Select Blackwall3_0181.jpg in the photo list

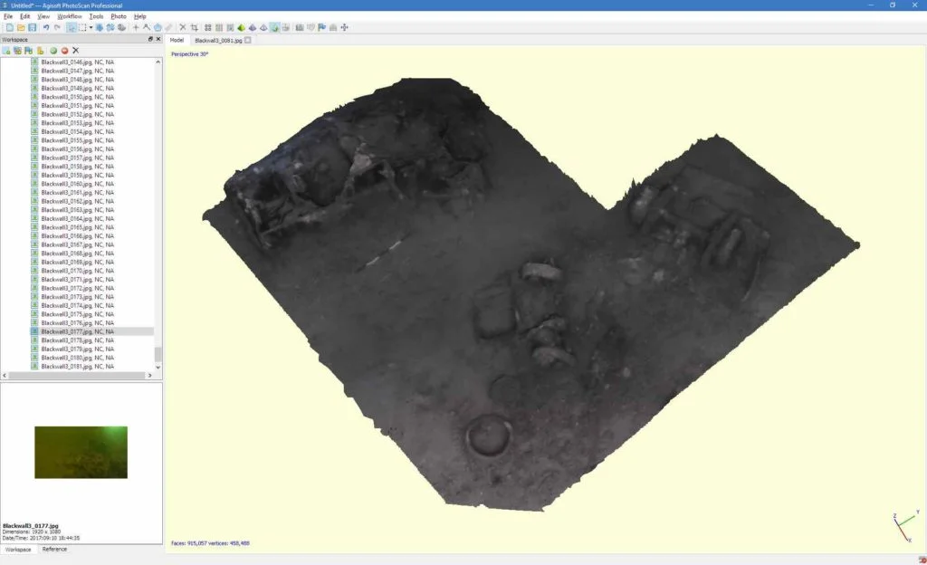click(x=78, y=367)
